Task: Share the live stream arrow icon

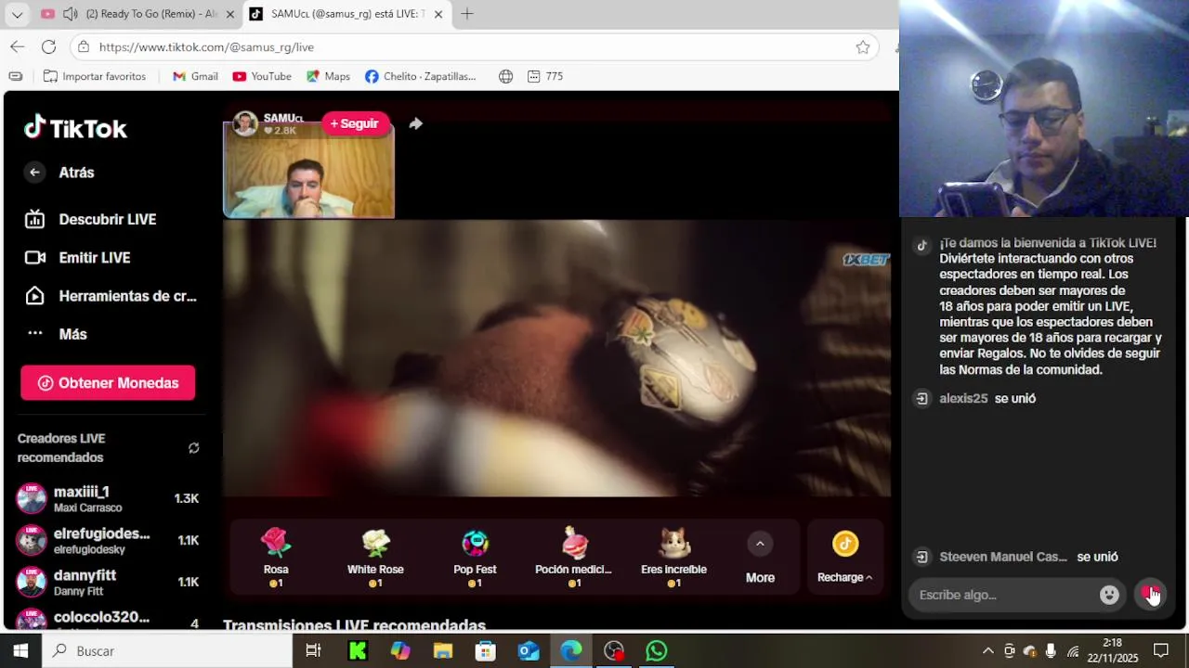Action: (415, 123)
